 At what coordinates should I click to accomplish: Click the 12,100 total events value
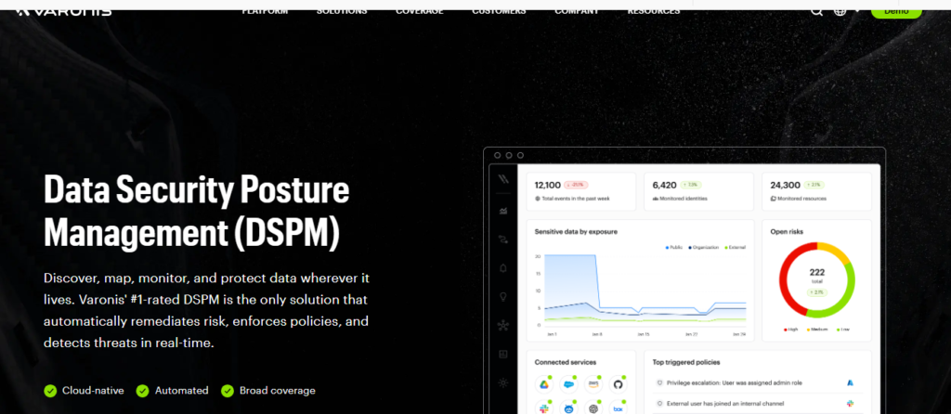tap(547, 185)
